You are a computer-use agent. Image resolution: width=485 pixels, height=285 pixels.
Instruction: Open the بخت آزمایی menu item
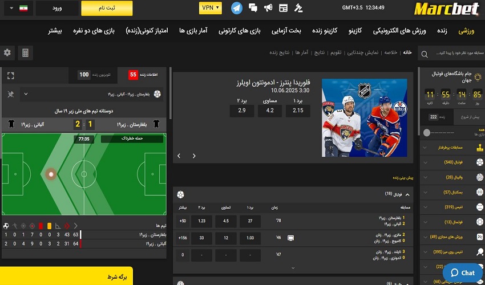286,31
